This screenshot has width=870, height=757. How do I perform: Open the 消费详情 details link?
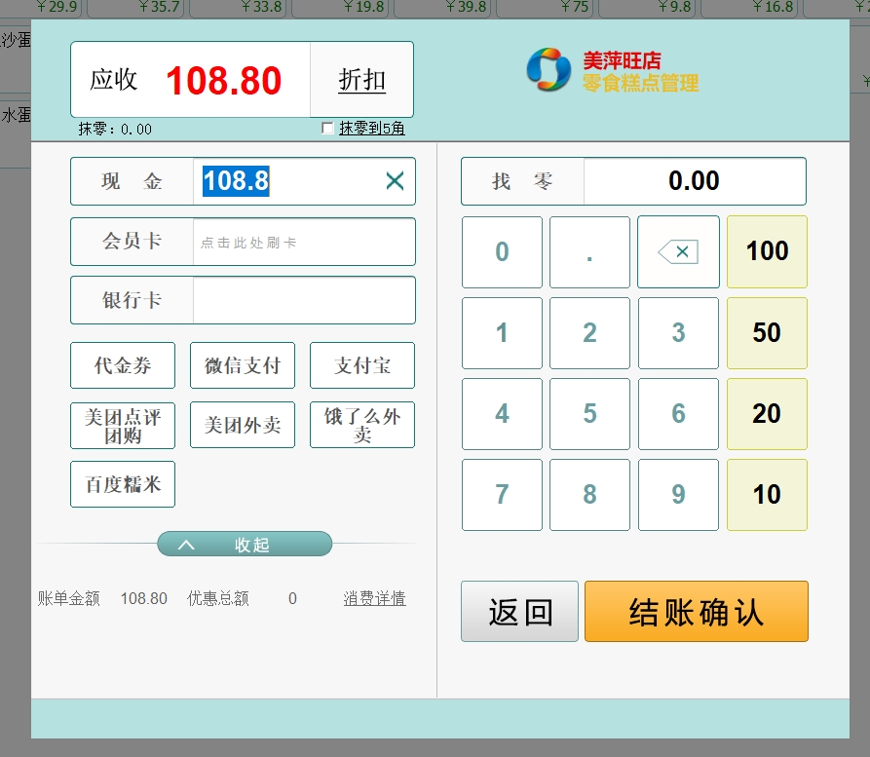374,598
